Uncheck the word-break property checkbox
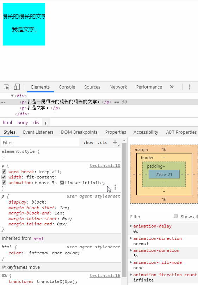 click(x=4, y=171)
